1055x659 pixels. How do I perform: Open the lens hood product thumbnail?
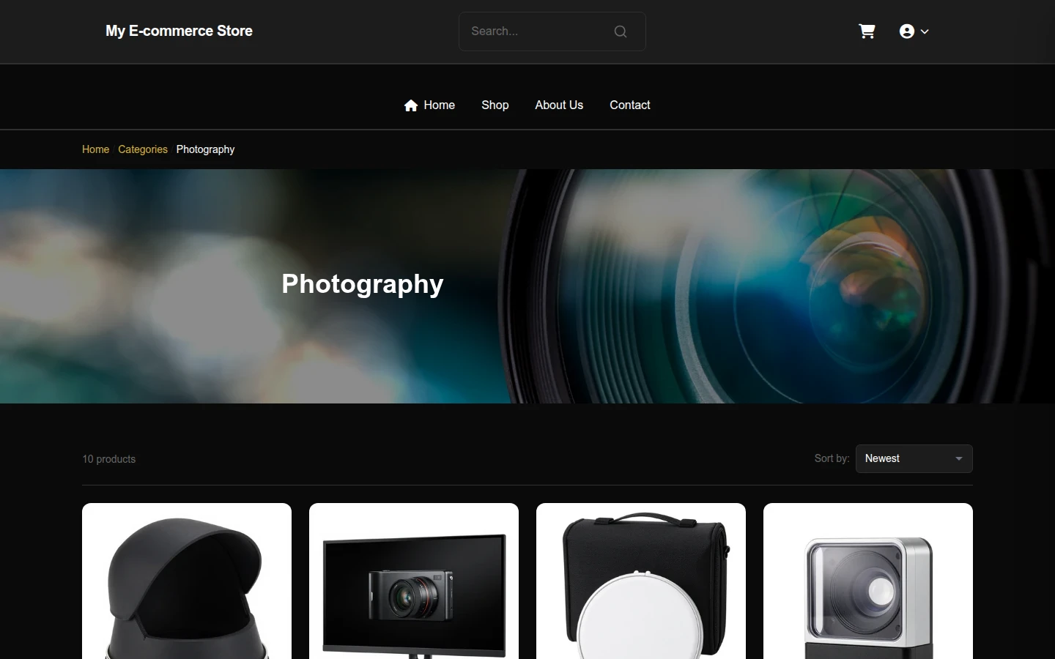(x=187, y=581)
